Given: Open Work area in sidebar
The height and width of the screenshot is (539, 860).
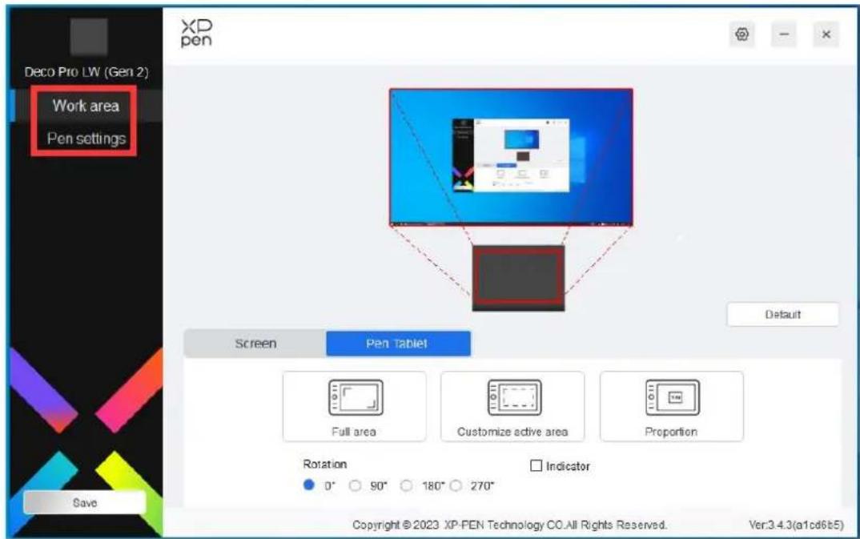Looking at the screenshot, I should (86, 105).
